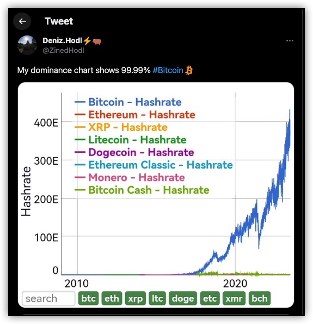Toggle Bitcoin - Hashrate legend entry
313x324 pixels.
[128, 102]
